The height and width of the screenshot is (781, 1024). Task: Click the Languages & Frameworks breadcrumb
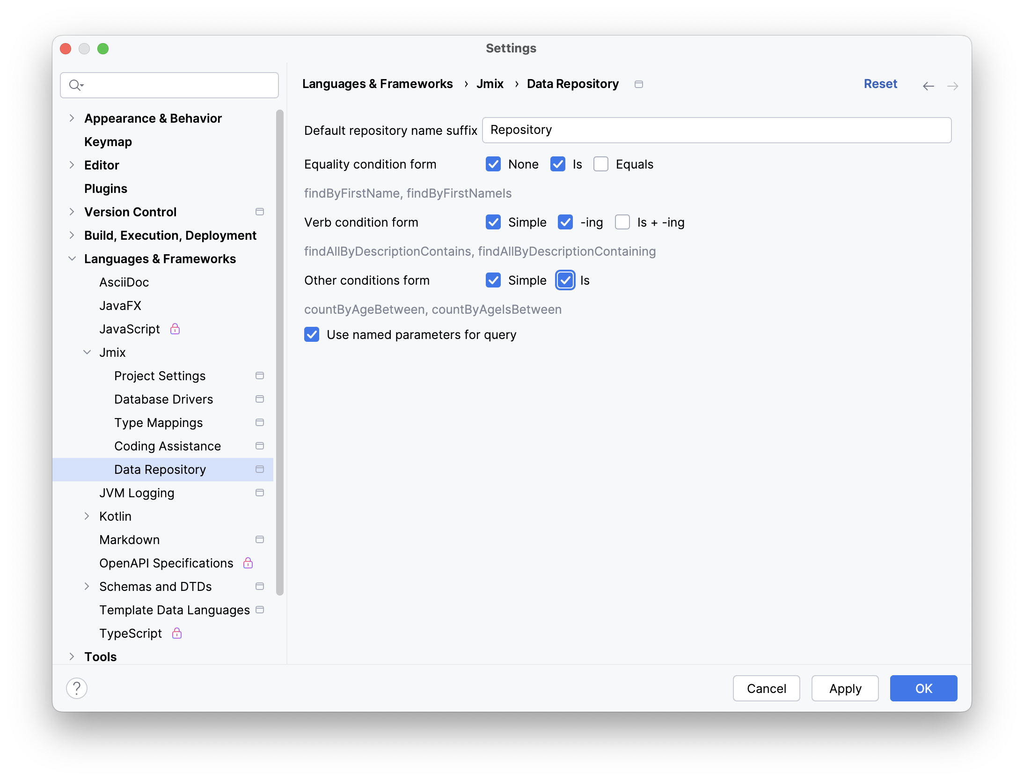point(378,84)
